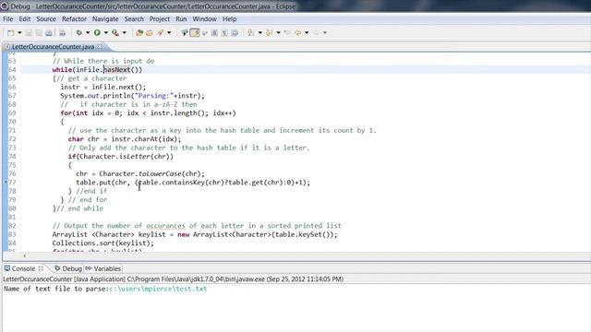Open the Next Annotation dropdown arrow
Viewport: 591px width, 332px height.
259,33
